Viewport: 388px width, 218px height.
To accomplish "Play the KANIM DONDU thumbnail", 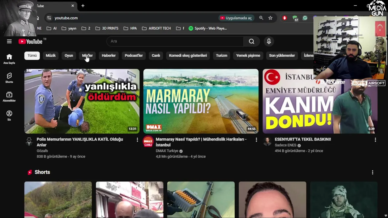I will point(320,101).
